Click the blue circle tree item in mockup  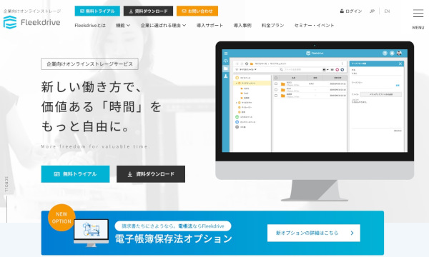click(x=237, y=122)
